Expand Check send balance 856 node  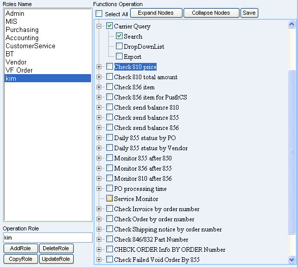(x=99, y=127)
